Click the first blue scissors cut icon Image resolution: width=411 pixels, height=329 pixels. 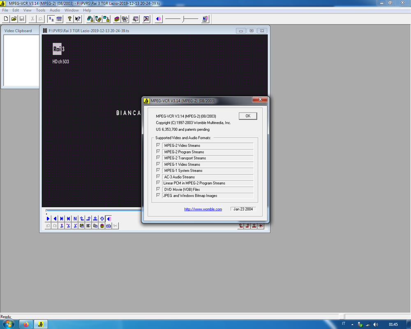(62, 226)
